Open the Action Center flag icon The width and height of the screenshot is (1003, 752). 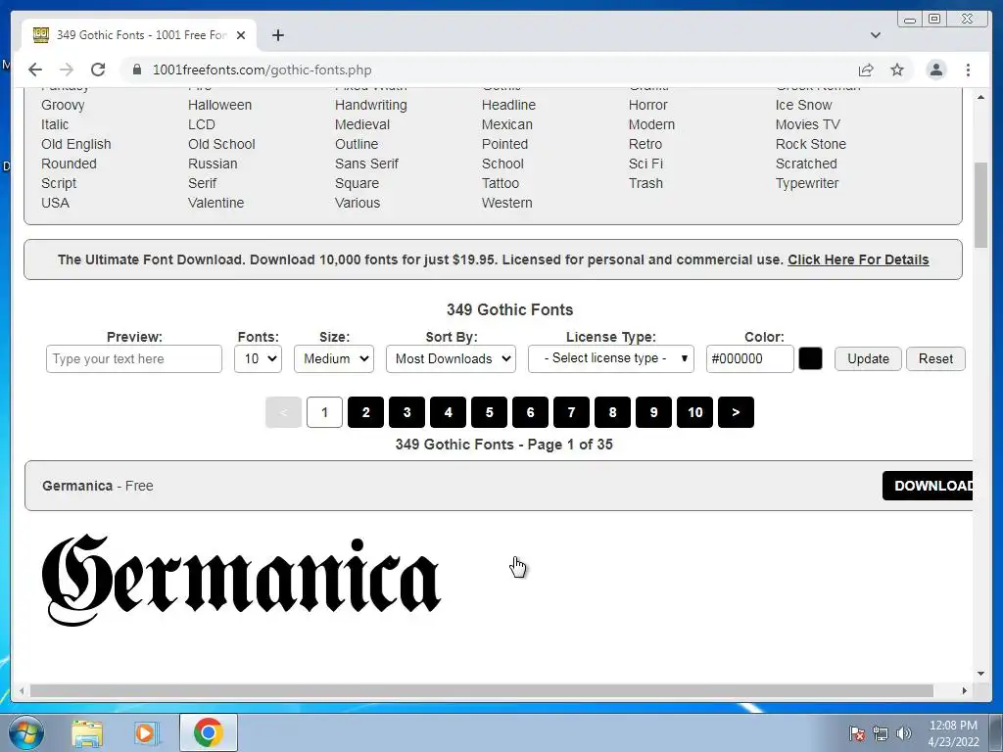[x=857, y=733]
